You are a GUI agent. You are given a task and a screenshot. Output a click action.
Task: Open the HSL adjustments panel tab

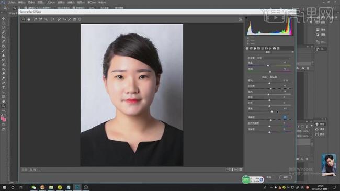[259, 48]
